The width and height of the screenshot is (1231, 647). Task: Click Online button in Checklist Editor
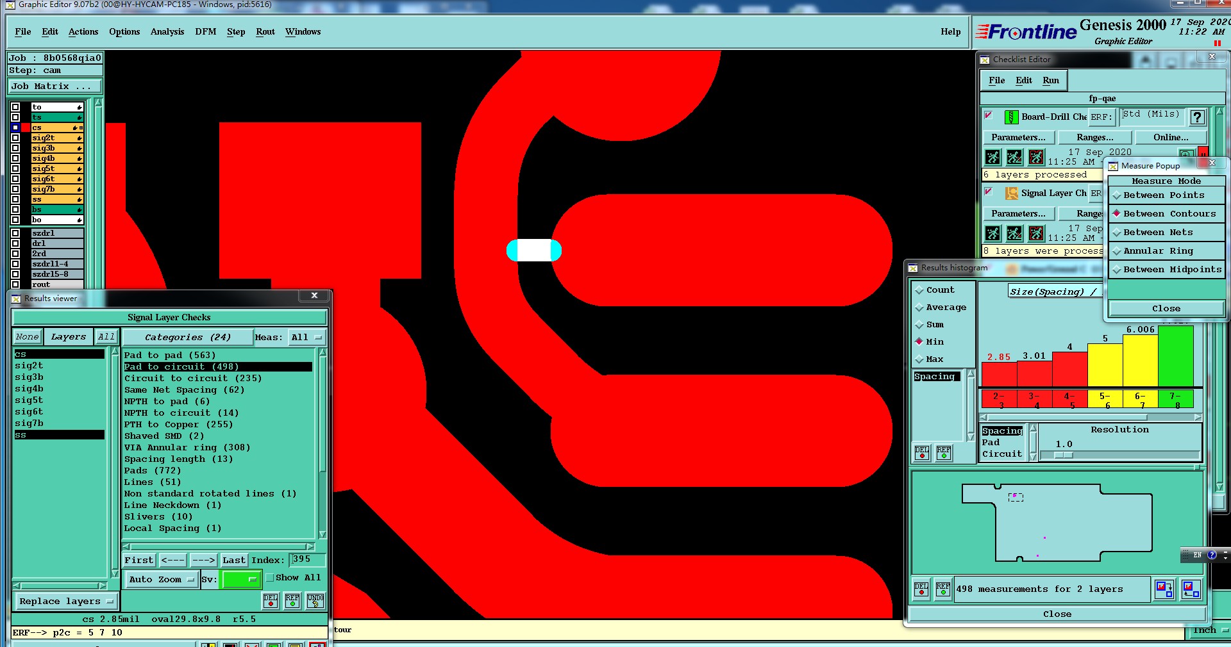pyautogui.click(x=1171, y=138)
